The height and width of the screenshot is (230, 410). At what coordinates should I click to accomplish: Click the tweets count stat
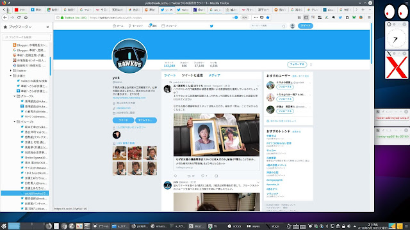tap(169, 65)
